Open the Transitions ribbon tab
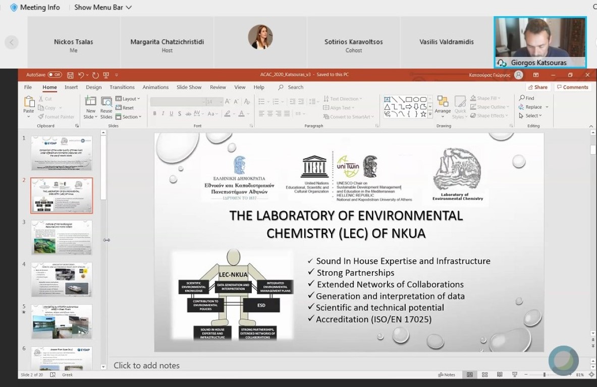The width and height of the screenshot is (597, 387). pyautogui.click(x=122, y=87)
